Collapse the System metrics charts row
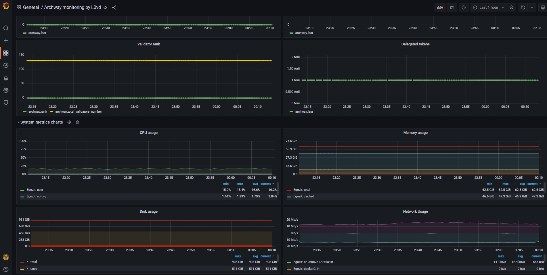Viewport: 547px width, 275px height. click(x=41, y=122)
